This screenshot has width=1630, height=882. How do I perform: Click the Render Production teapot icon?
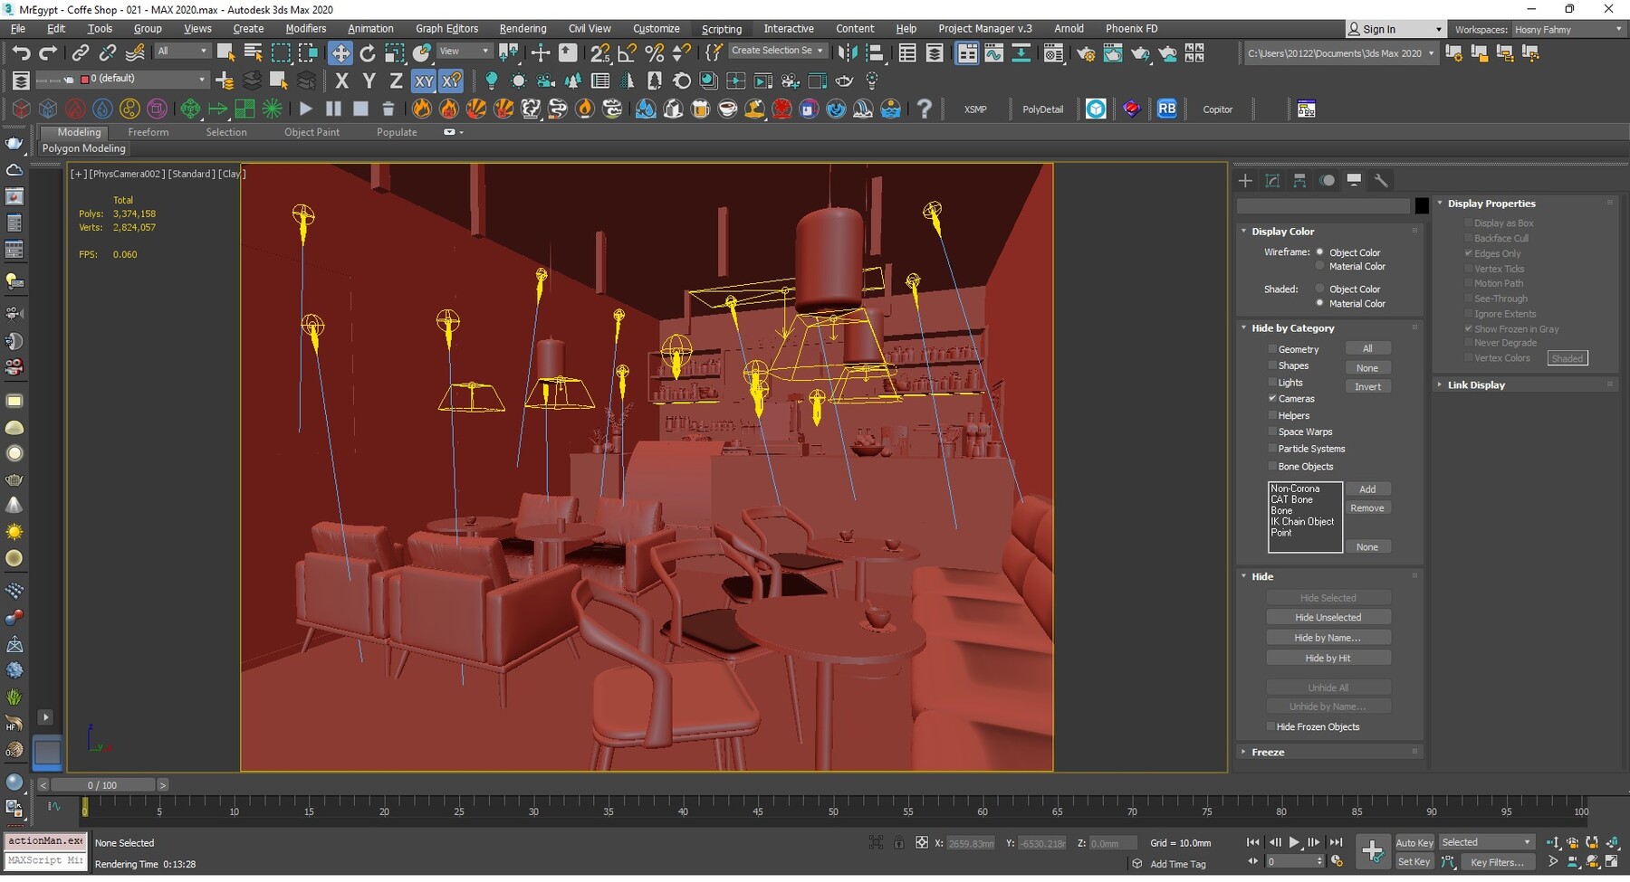point(1140,52)
